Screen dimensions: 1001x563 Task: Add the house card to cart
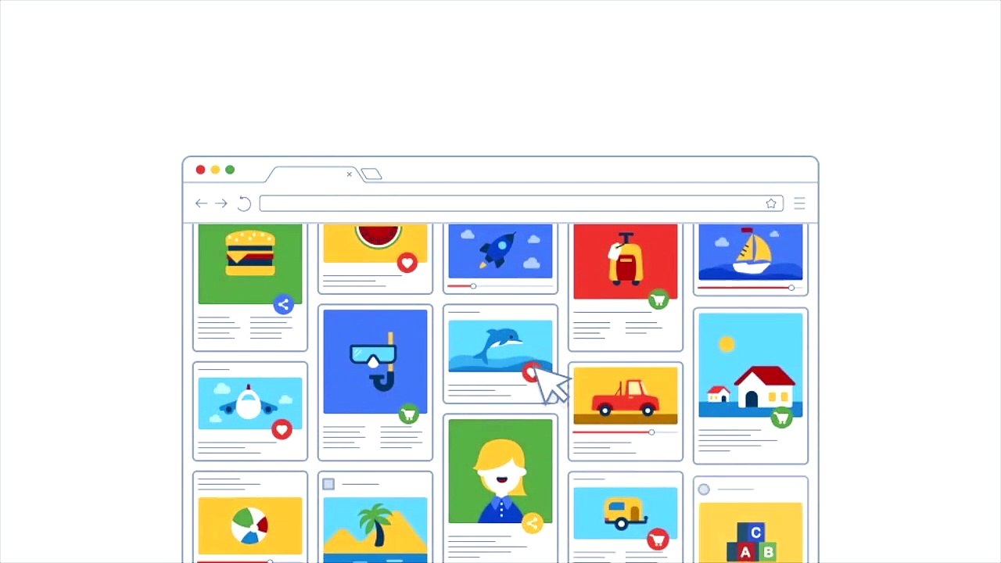click(781, 417)
